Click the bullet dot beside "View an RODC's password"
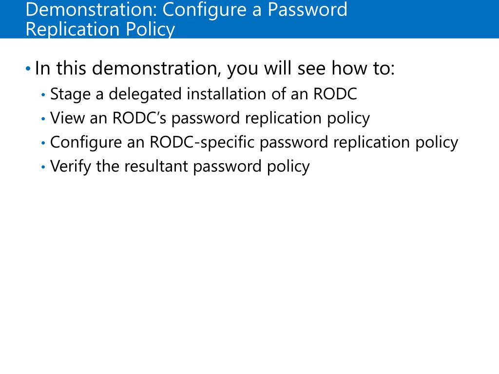The height and width of the screenshot is (374, 499). pyautogui.click(x=43, y=119)
